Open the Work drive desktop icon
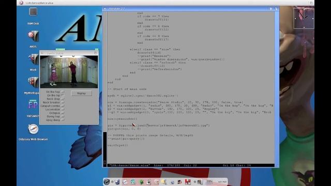 pos(33,59)
